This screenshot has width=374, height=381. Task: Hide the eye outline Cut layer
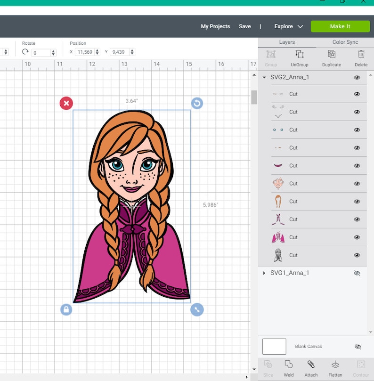357,112
